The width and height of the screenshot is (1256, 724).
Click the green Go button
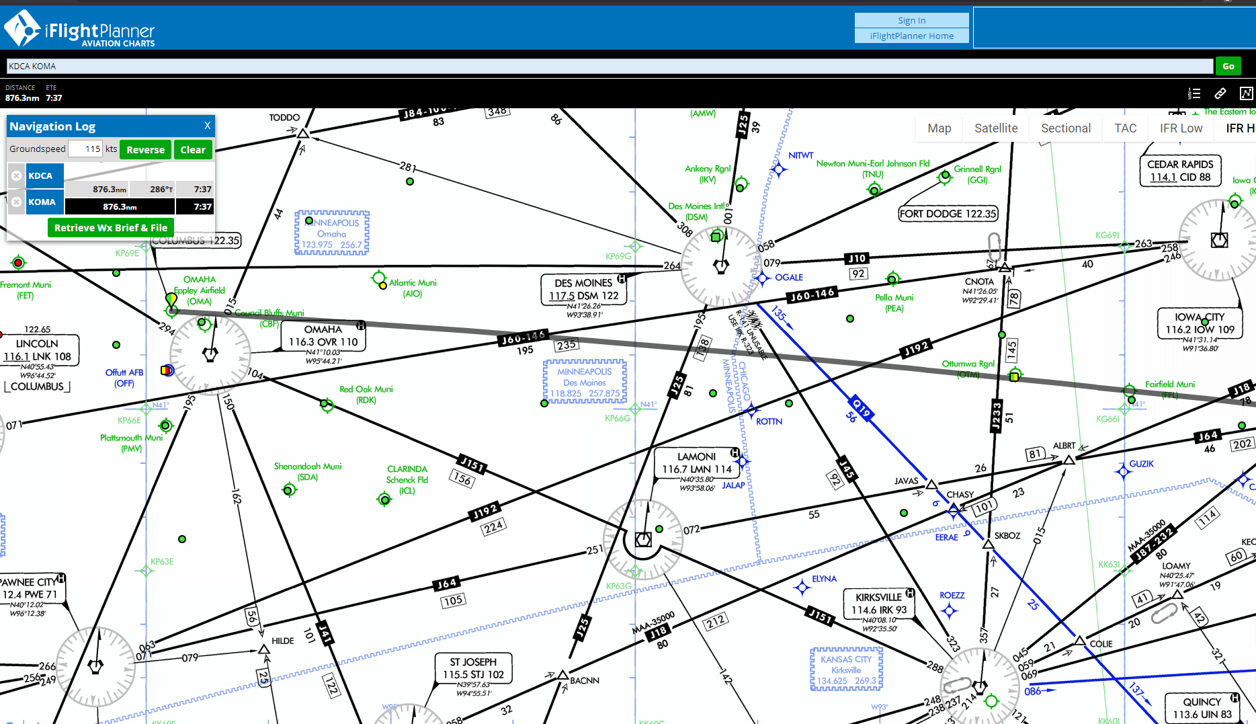[1228, 66]
